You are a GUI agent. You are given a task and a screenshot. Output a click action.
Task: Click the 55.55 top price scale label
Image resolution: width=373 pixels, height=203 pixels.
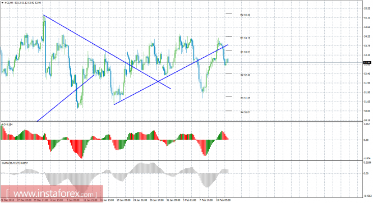(367, 8)
